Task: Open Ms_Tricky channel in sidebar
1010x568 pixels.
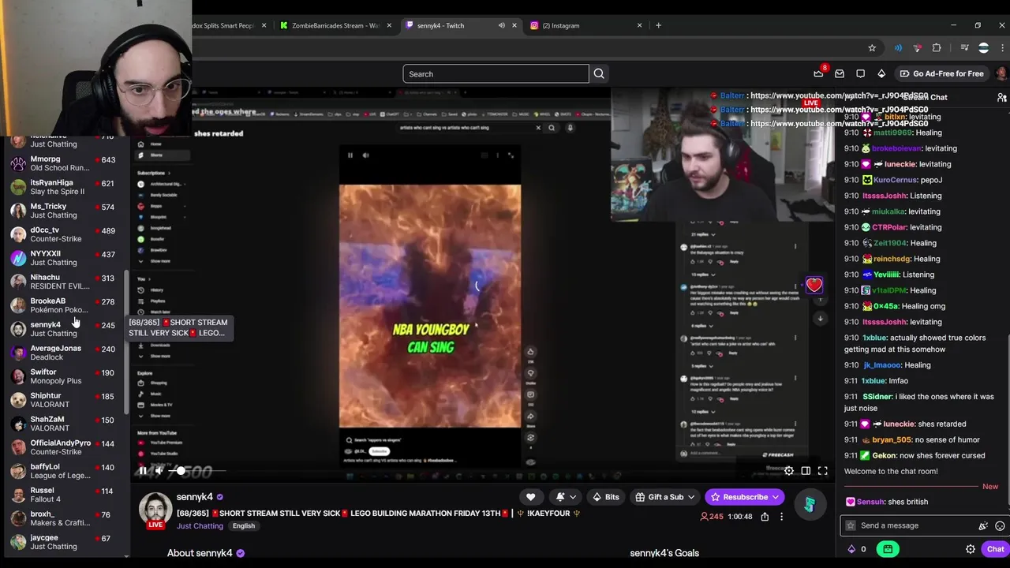Action: [63, 211]
